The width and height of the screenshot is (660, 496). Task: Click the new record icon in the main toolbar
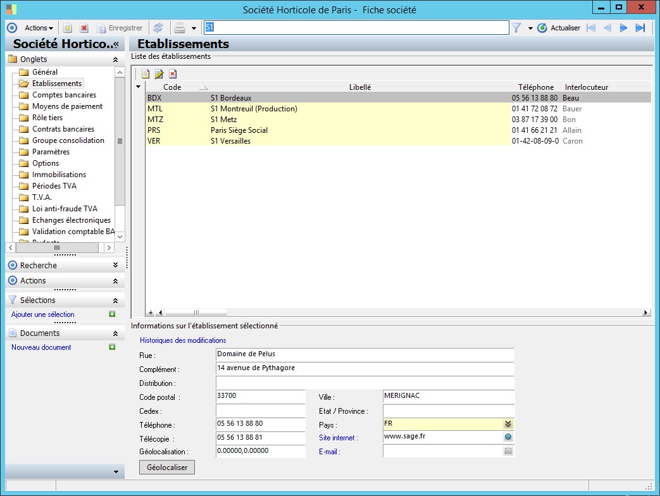68,28
